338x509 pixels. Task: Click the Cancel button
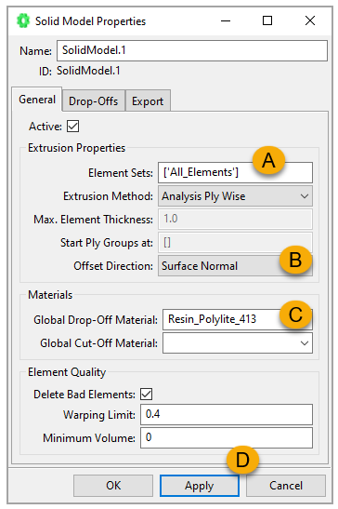[x=286, y=486]
